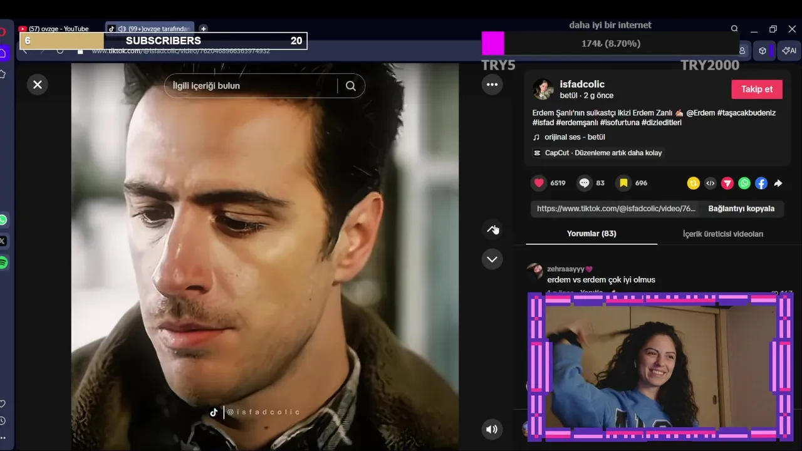Viewport: 802px width, 451px height.
Task: Go to next video with down arrow
Action: (x=492, y=259)
